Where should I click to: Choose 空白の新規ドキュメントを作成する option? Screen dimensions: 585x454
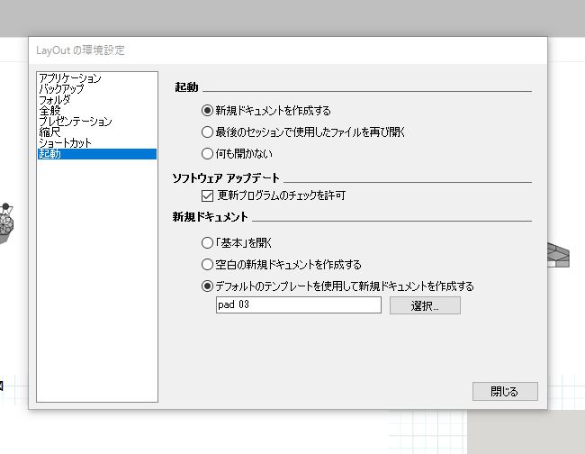pyautogui.click(x=207, y=265)
